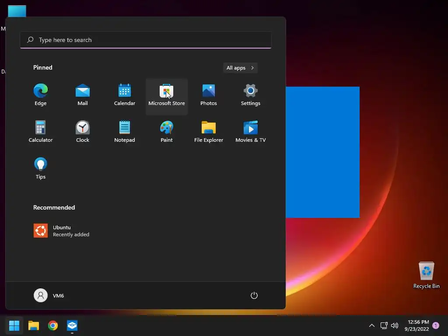
Task: Open Microsoft Store from pinned apps
Action: click(x=167, y=97)
